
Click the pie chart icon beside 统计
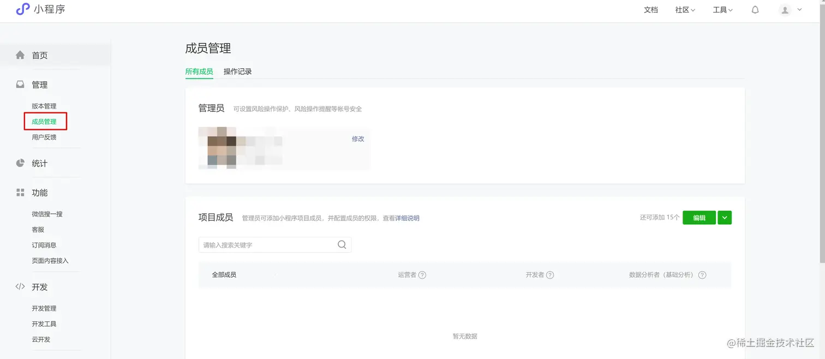(x=20, y=163)
